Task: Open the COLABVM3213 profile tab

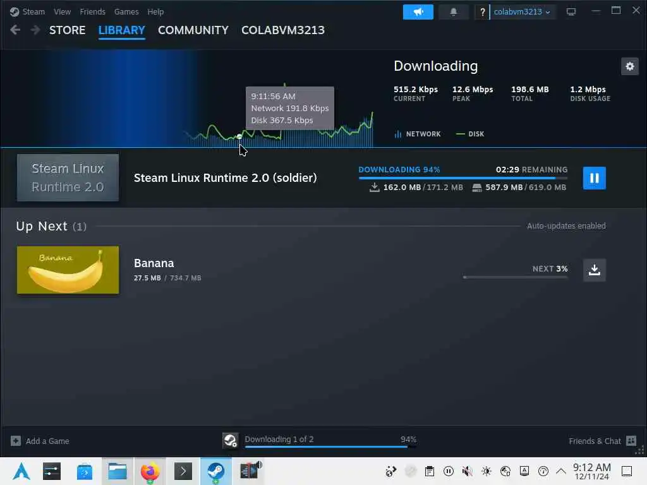Action: 283,30
